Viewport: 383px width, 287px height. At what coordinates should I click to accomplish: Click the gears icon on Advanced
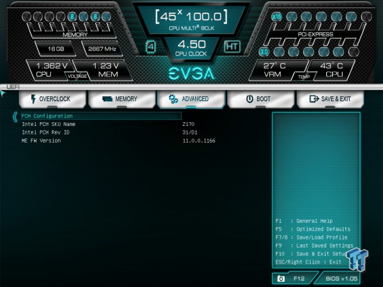point(174,99)
